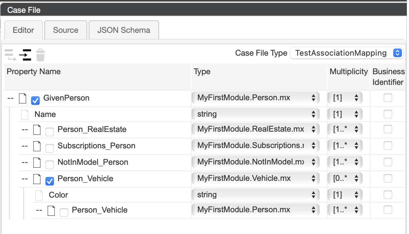Click the file icon beside Person_RealEstate
This screenshot has height=234, width=409.
click(x=37, y=129)
